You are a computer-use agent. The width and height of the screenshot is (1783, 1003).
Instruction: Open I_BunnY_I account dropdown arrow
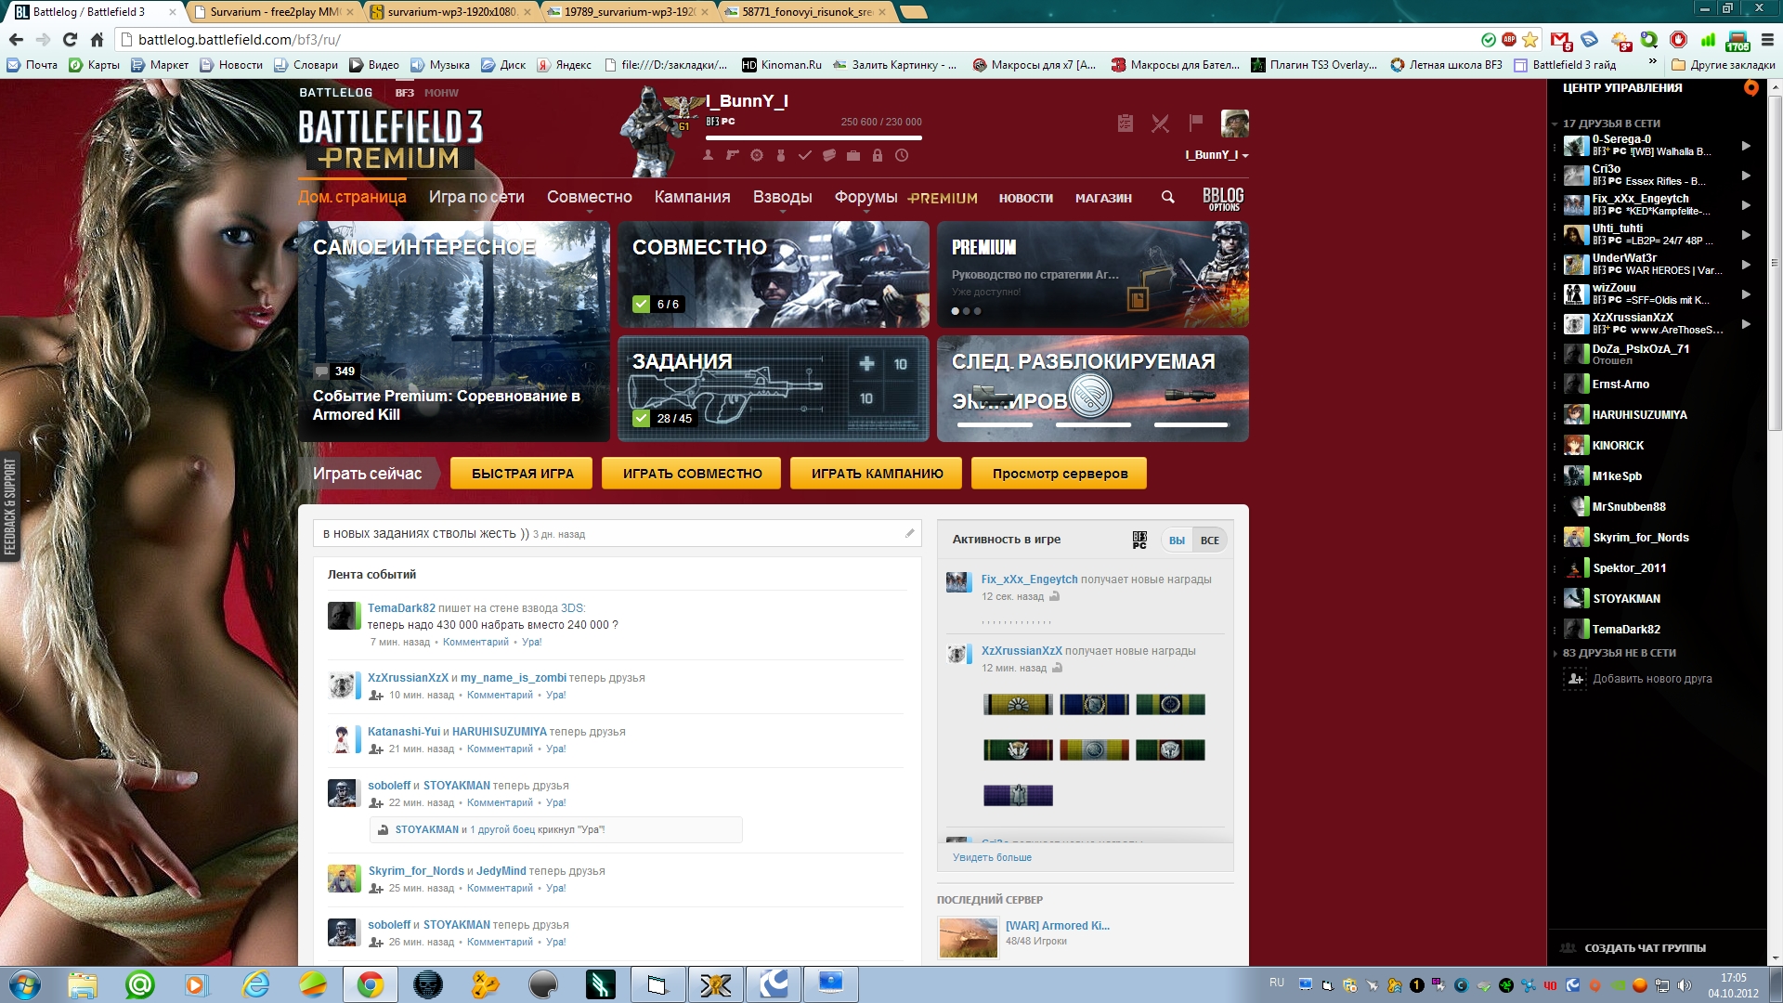click(1245, 156)
